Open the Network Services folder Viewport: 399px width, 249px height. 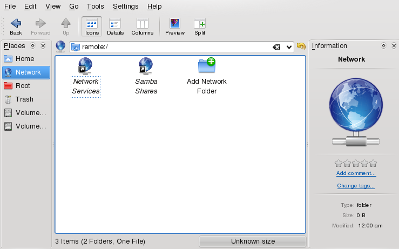pyautogui.click(x=85, y=76)
